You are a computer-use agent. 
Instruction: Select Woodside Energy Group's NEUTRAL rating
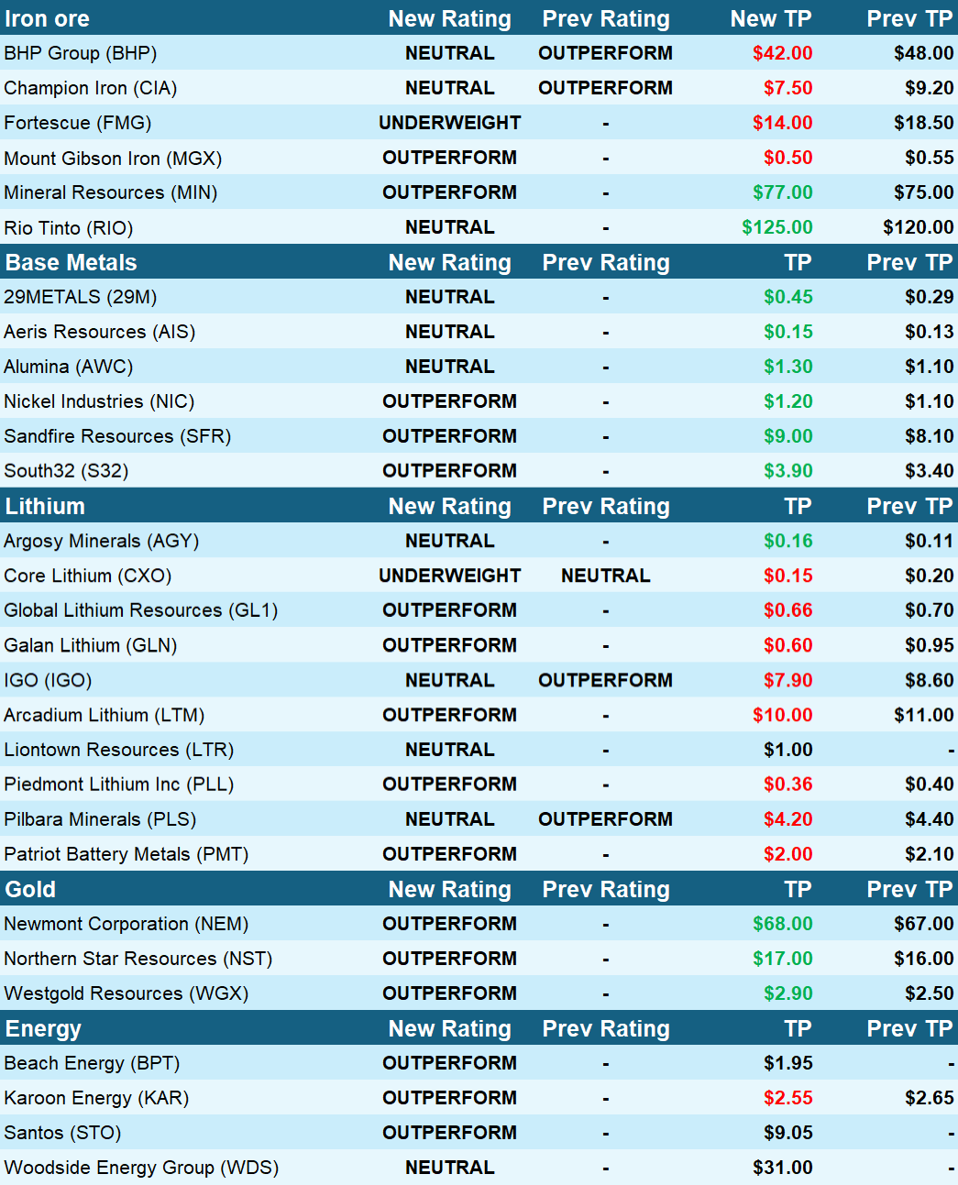coord(449,1168)
